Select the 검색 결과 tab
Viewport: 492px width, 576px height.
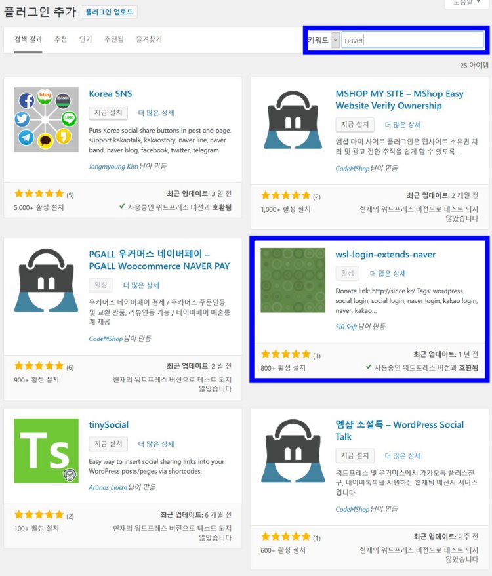point(28,39)
